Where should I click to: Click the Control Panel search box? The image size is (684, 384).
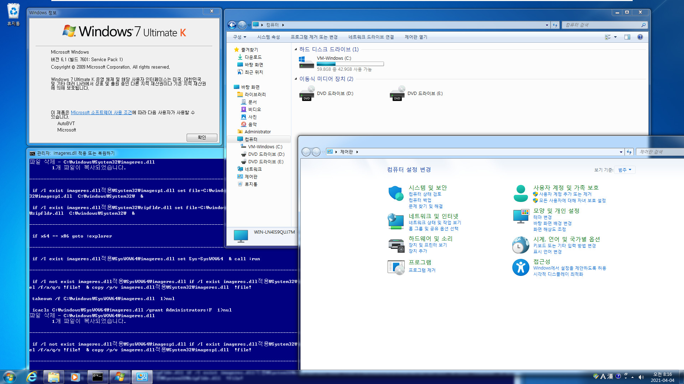point(660,152)
